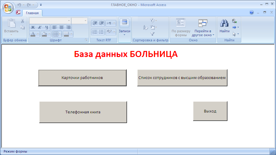Click the advanced filter options icon

[x=153, y=27]
